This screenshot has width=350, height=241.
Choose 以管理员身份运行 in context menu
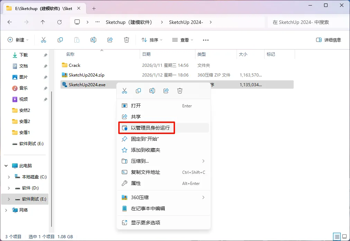tap(164, 128)
